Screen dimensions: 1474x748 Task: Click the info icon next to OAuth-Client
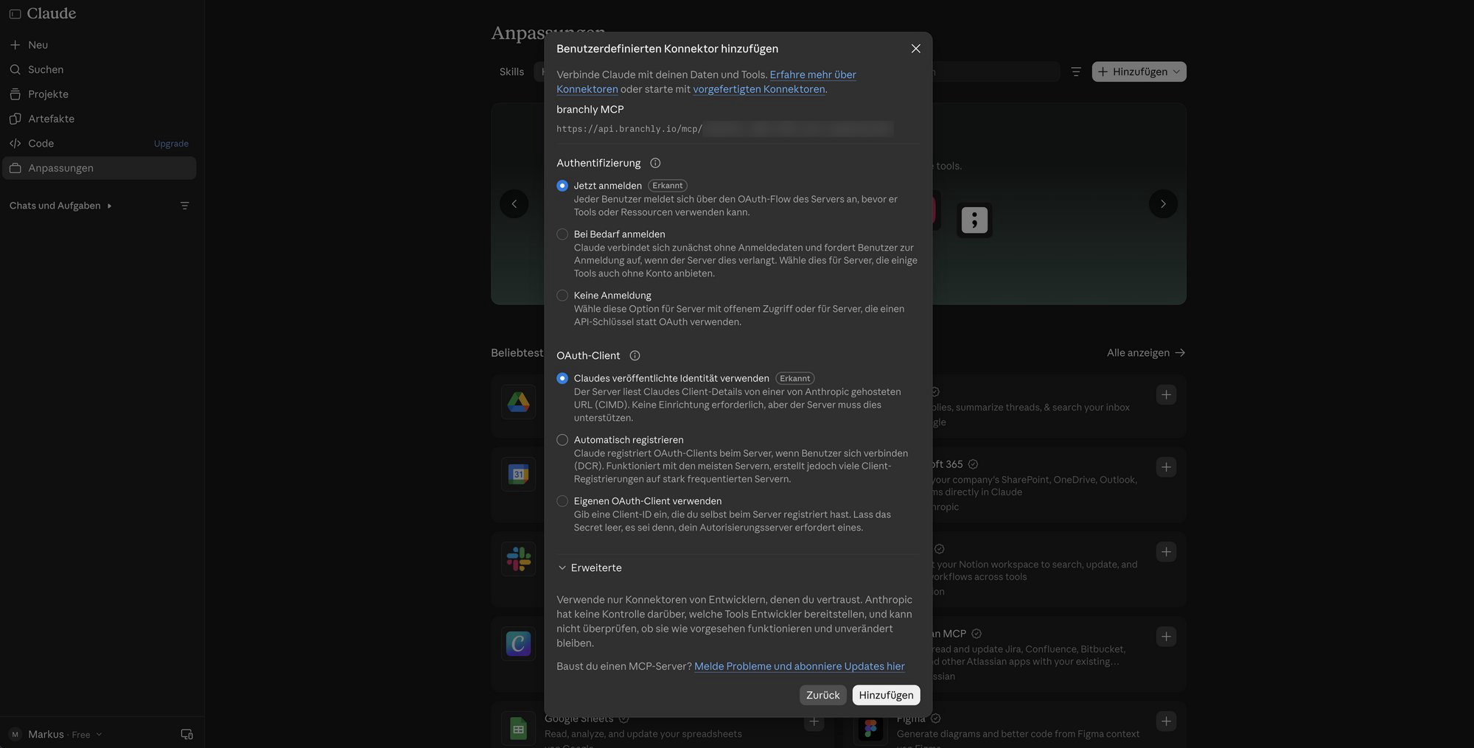pos(635,356)
